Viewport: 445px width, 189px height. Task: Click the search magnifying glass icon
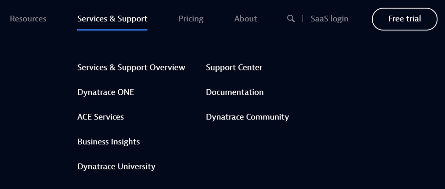pos(291,19)
